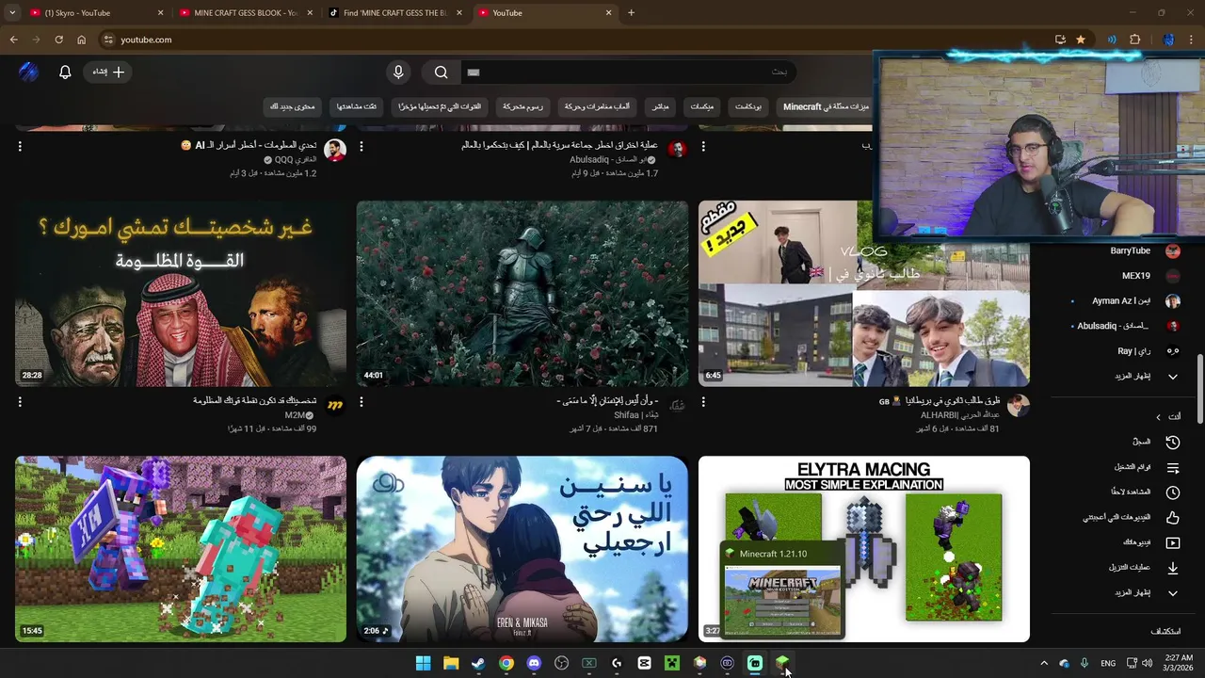This screenshot has width=1205, height=678.
Task: Open liked videos thumbs-up icon
Action: (x=1173, y=517)
